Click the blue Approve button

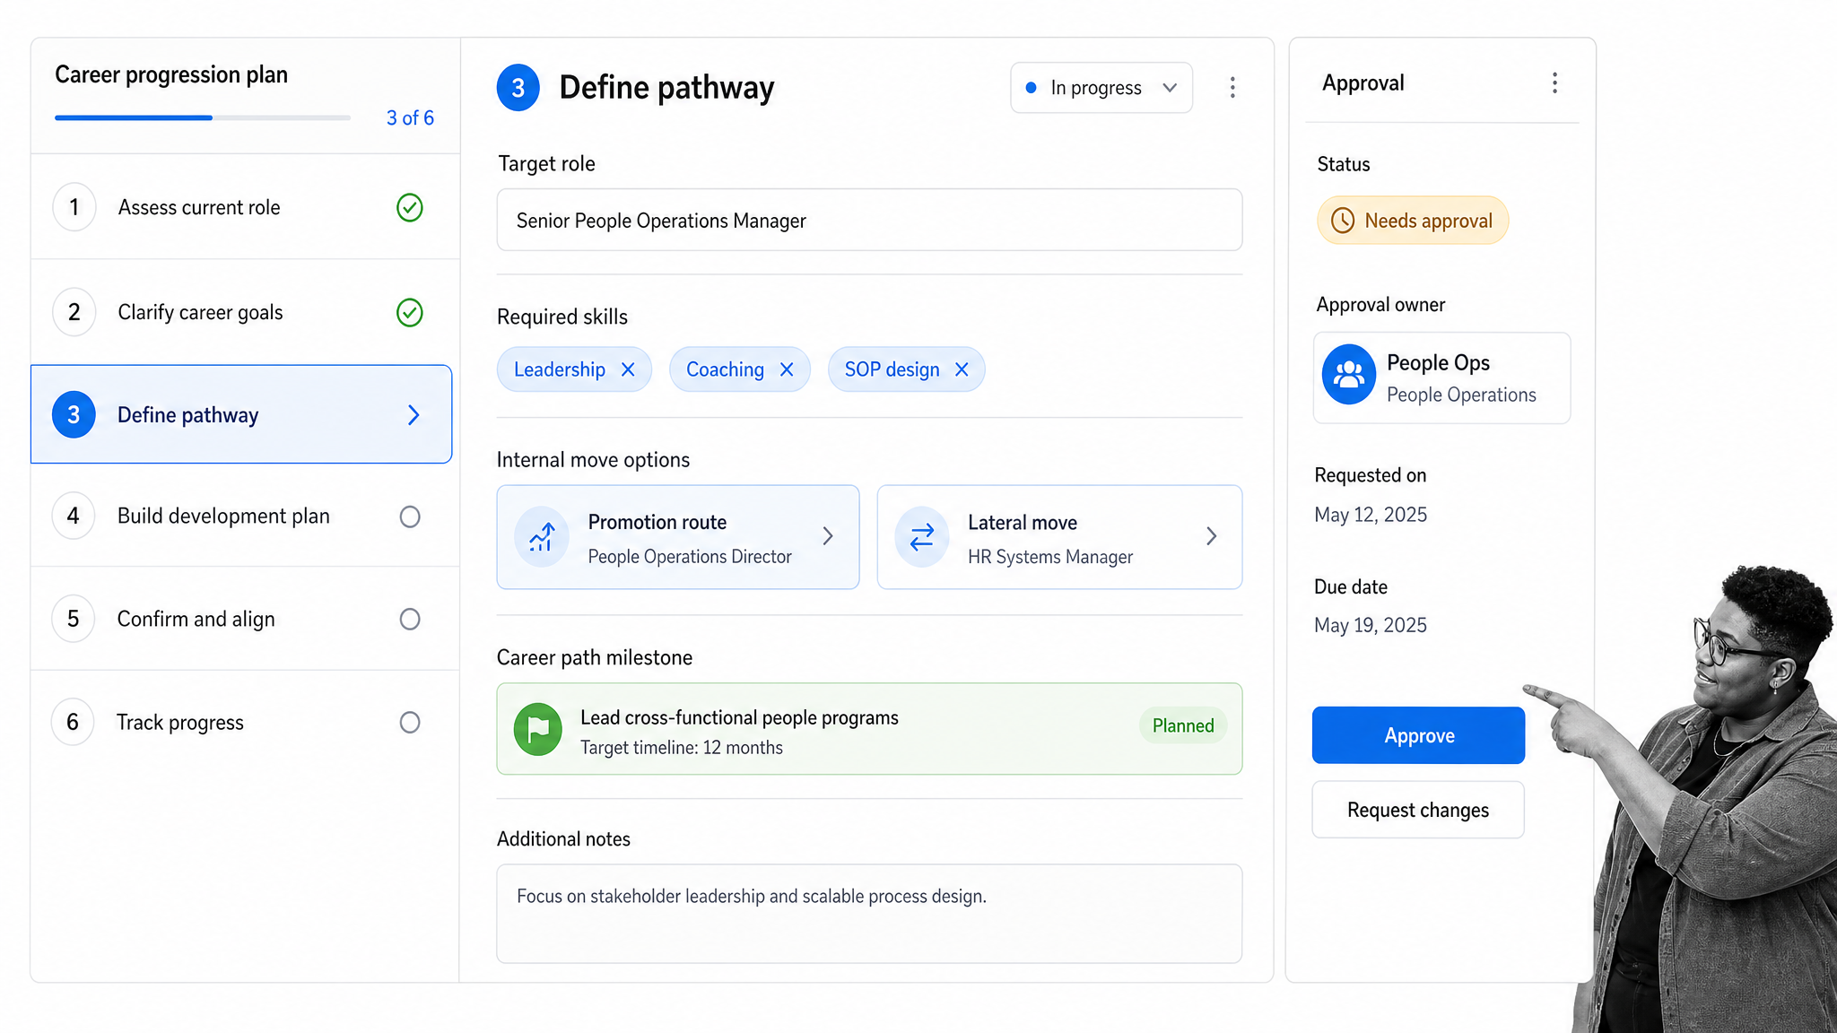(x=1418, y=735)
